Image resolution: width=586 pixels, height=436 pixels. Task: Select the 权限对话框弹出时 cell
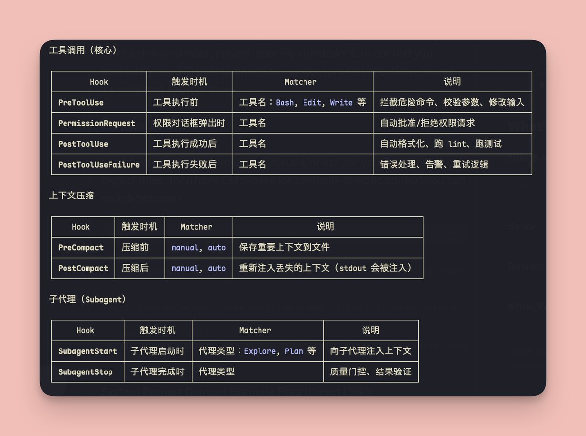(x=190, y=123)
